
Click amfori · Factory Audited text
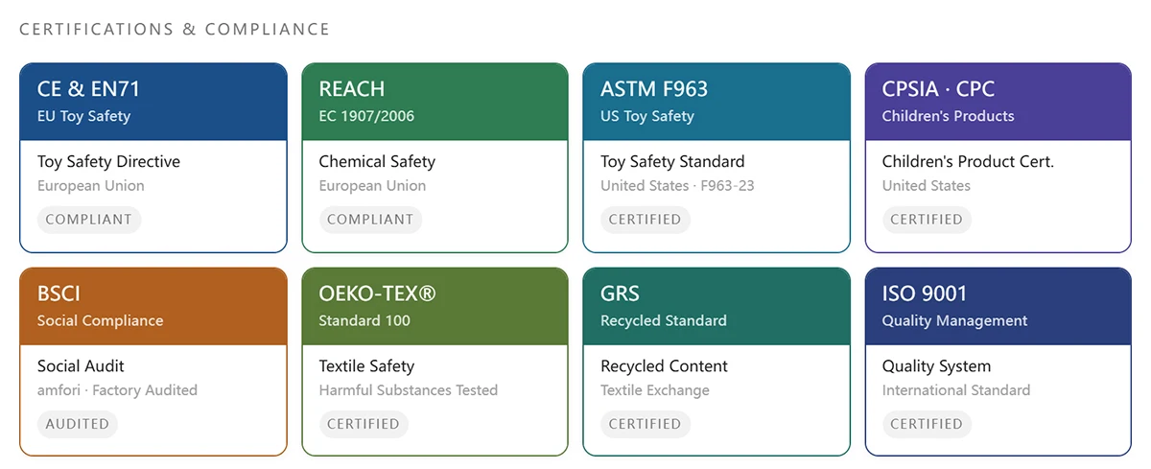[x=117, y=390]
